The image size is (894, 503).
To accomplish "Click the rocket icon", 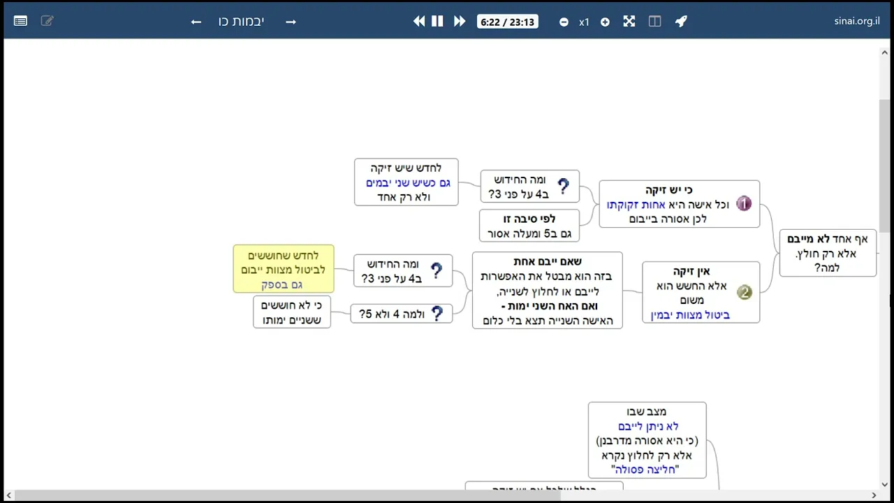I will pyautogui.click(x=681, y=22).
